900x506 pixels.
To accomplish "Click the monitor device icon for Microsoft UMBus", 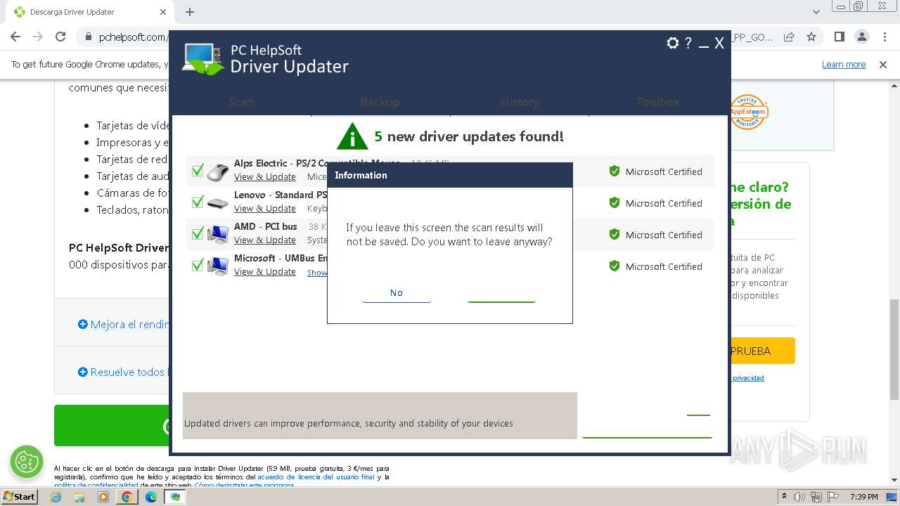I will tap(218, 266).
